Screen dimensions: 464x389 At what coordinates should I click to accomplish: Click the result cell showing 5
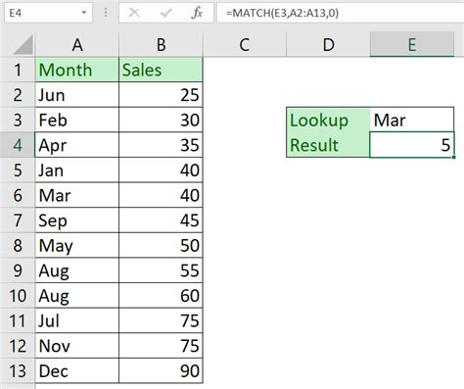pos(412,145)
